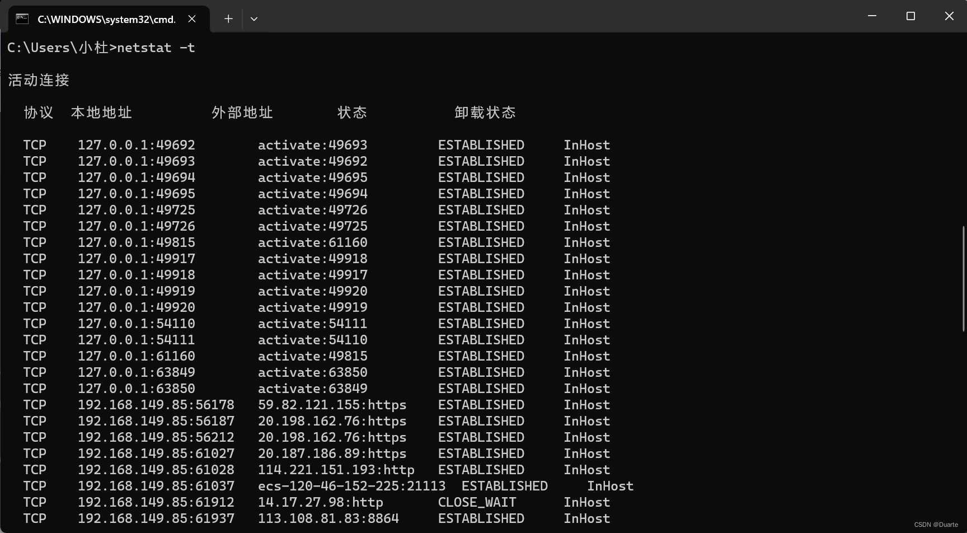Screen dimensions: 967x533
Task: Click the typed netstat -t command
Action: click(x=156, y=48)
